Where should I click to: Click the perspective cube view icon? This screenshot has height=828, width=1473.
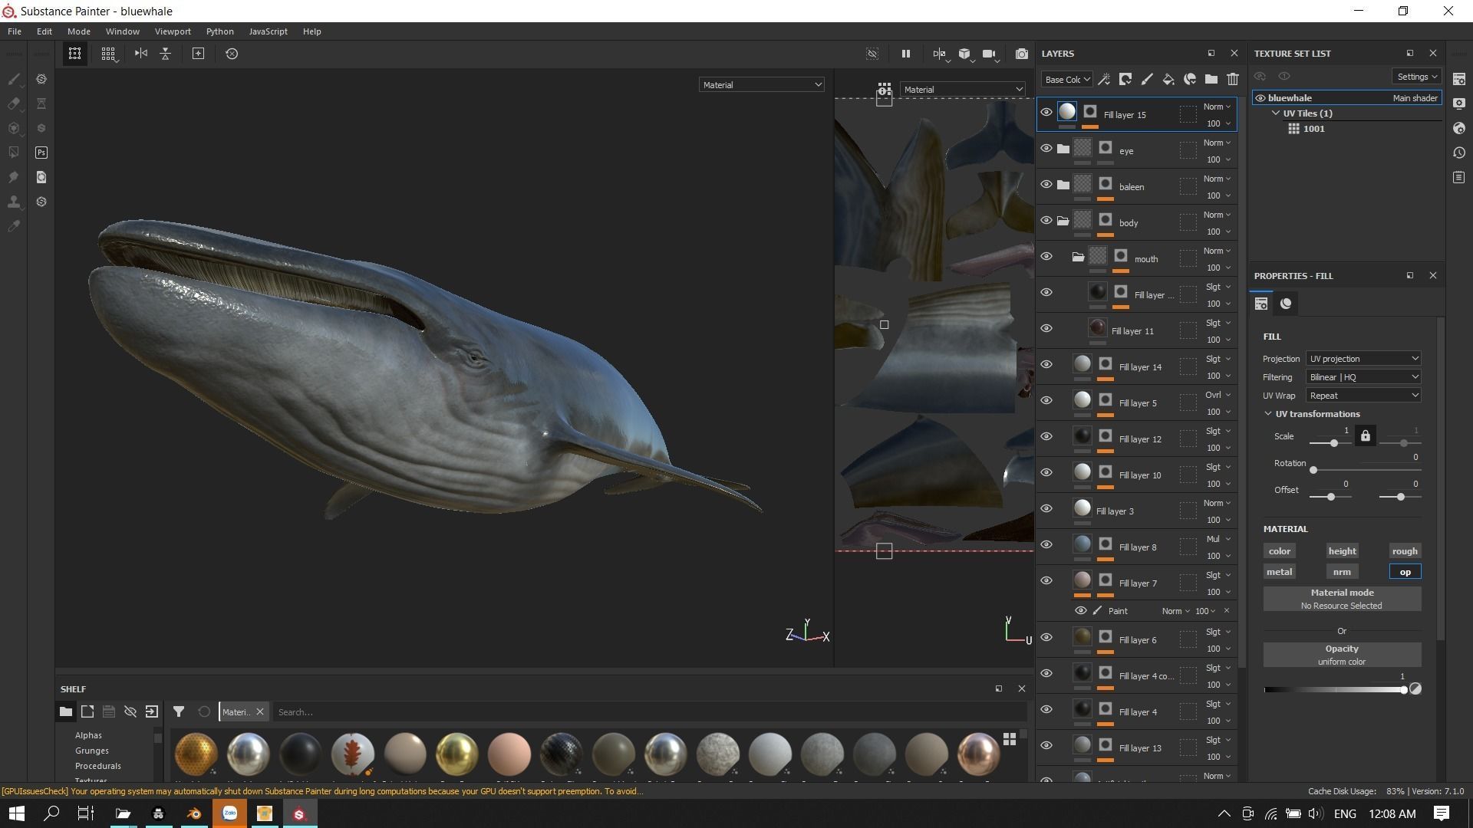(964, 54)
